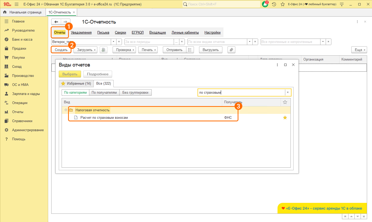Image resolution: width=372 pixels, height=222 pixels.
Task: Open ОС и НМА section
Action: click(x=20, y=85)
